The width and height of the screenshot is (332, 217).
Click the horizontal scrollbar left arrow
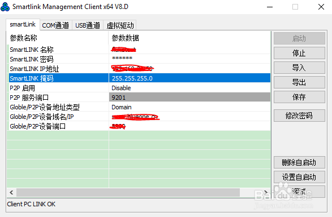(x=11, y=192)
